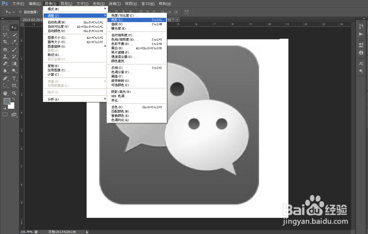Enable the 自动选择 checkbox
The image size is (368, 234).
point(20,12)
